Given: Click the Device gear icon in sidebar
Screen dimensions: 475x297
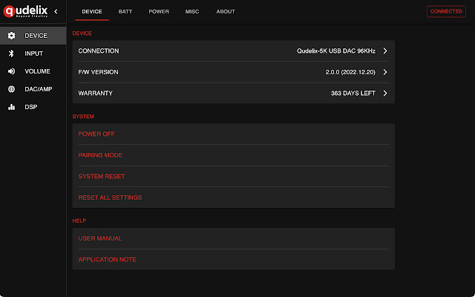Looking at the screenshot, I should 12,36.
